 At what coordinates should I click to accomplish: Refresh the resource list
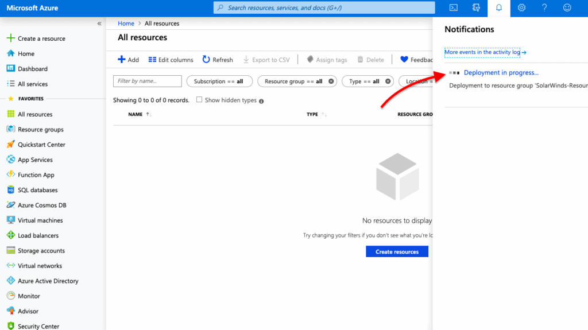218,60
